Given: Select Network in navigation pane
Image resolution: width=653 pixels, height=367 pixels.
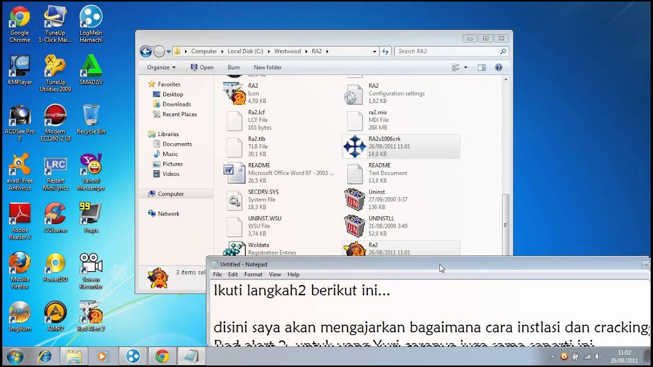Looking at the screenshot, I should pos(168,214).
